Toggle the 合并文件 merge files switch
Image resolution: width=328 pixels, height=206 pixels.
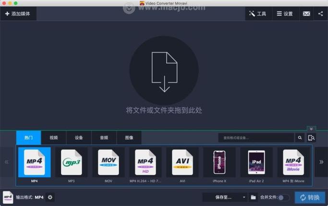click(x=284, y=197)
